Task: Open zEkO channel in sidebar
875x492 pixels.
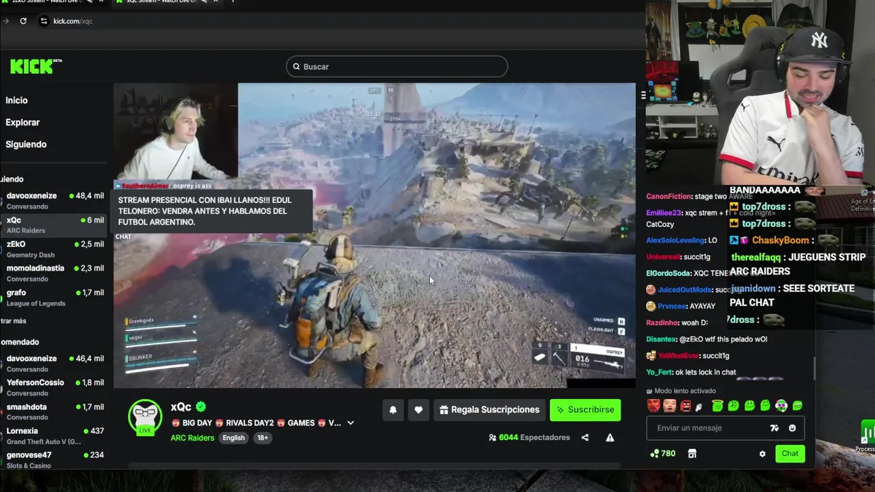Action: [x=54, y=249]
